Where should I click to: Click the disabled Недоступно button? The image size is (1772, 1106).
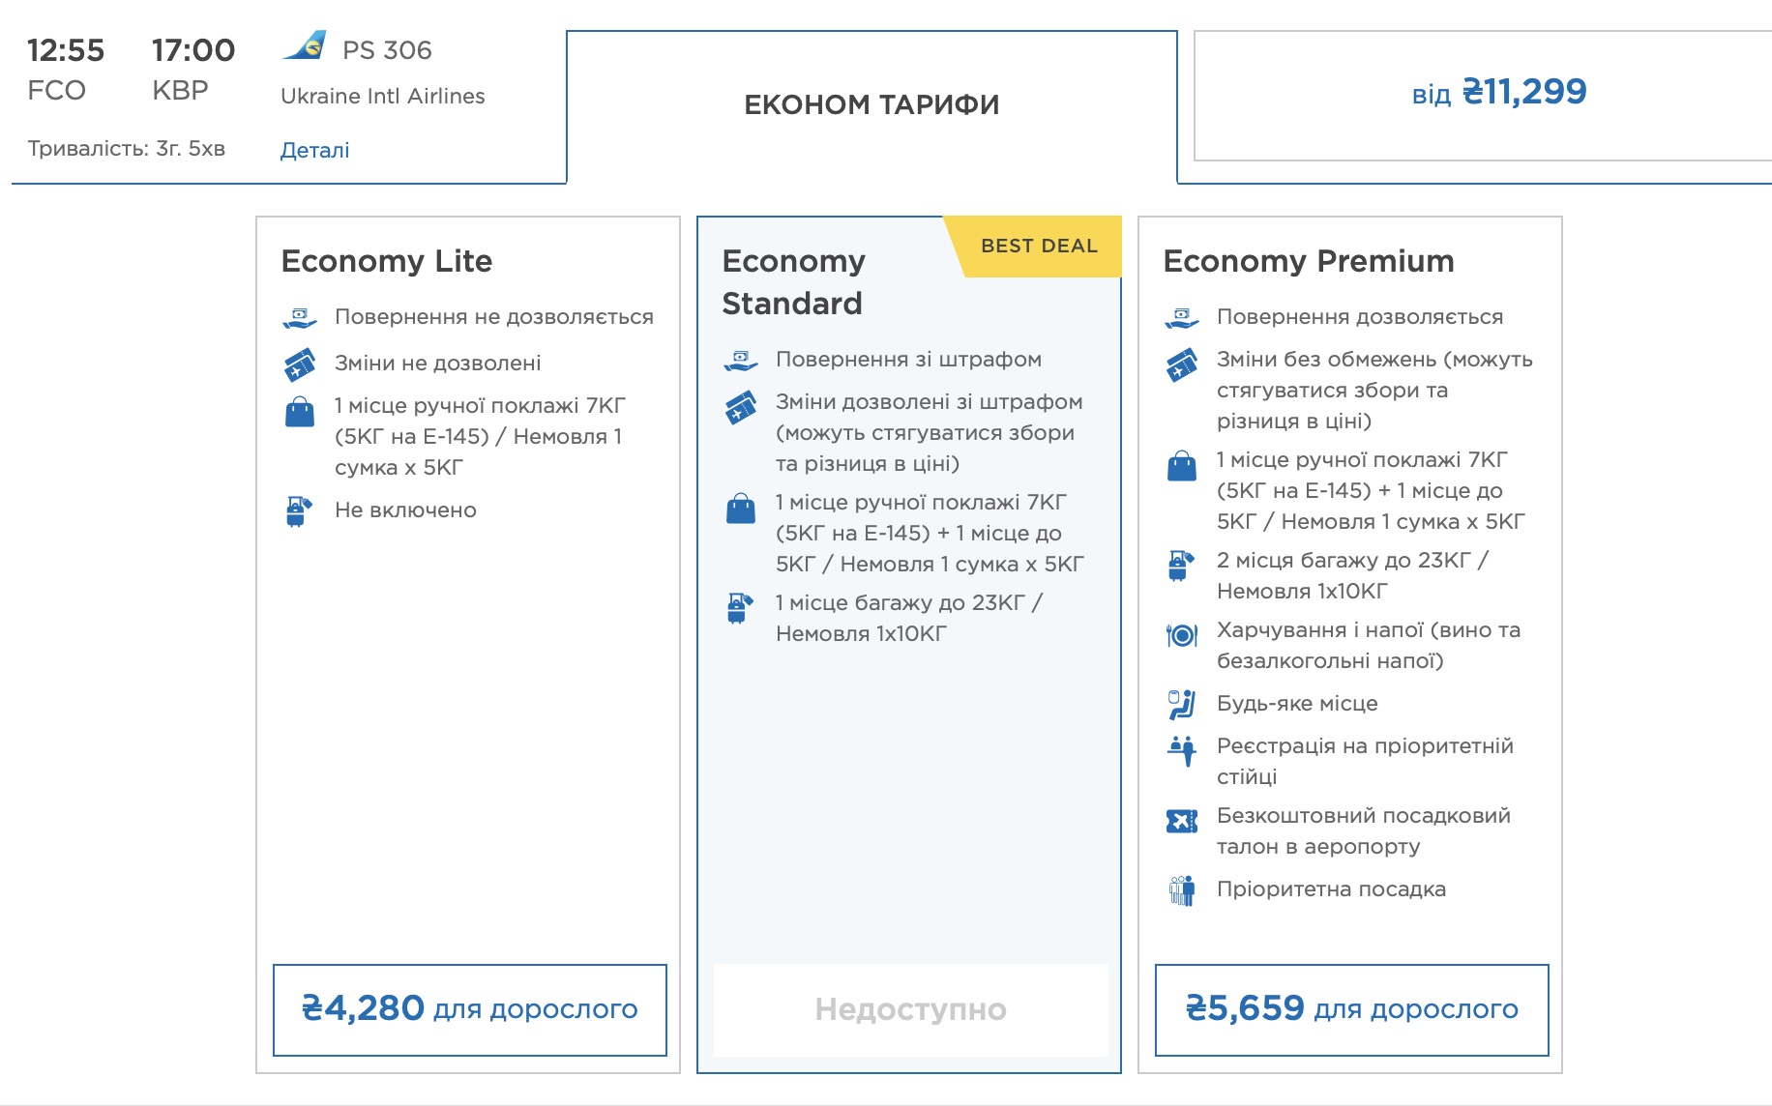(x=910, y=1009)
